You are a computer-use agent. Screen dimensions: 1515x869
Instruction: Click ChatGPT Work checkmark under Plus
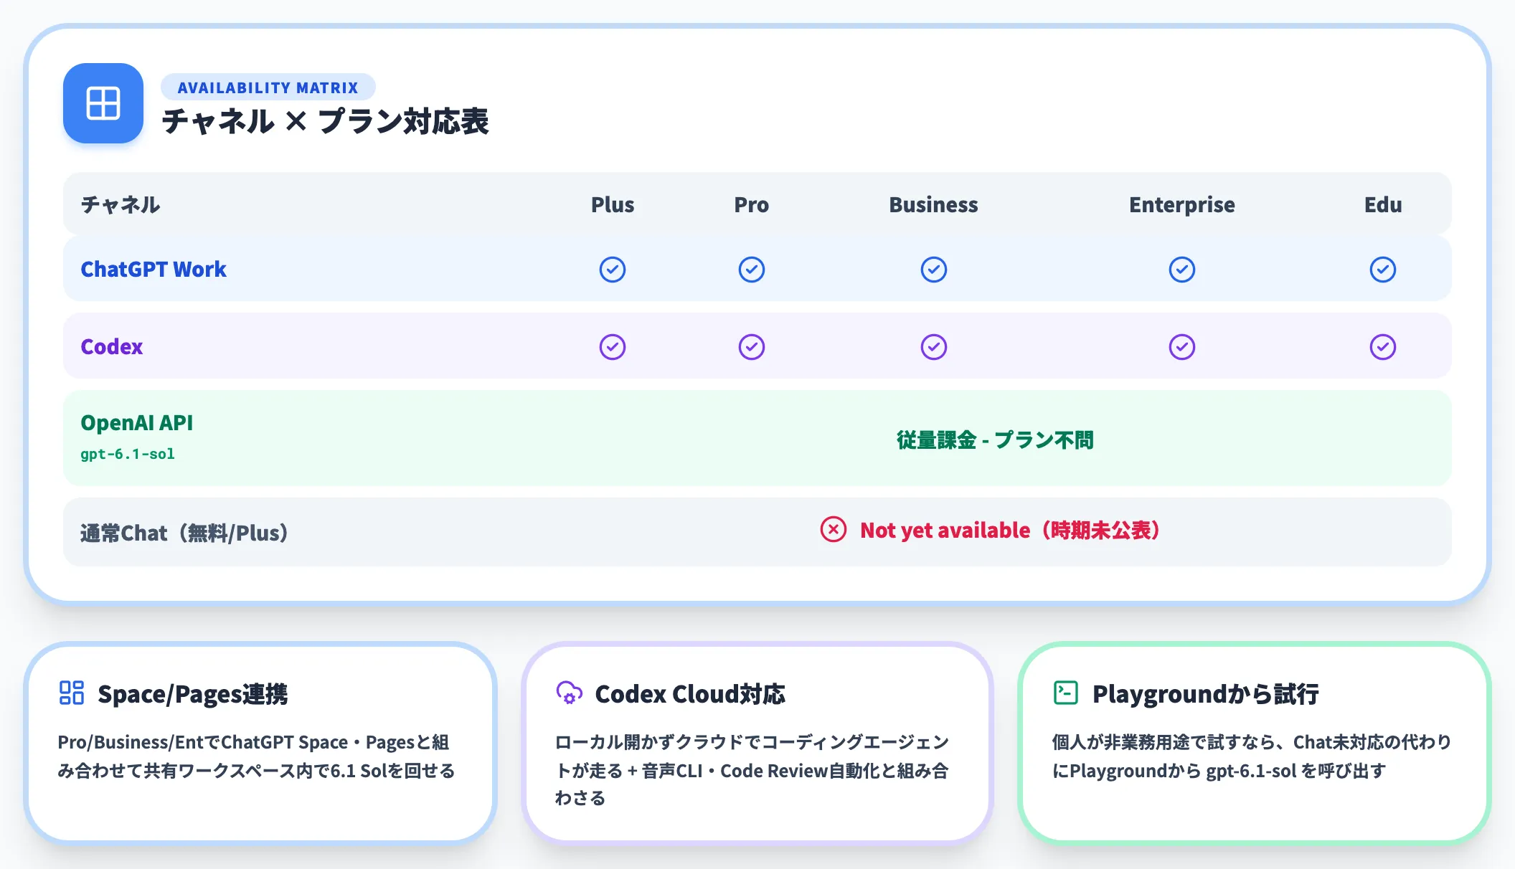613,270
